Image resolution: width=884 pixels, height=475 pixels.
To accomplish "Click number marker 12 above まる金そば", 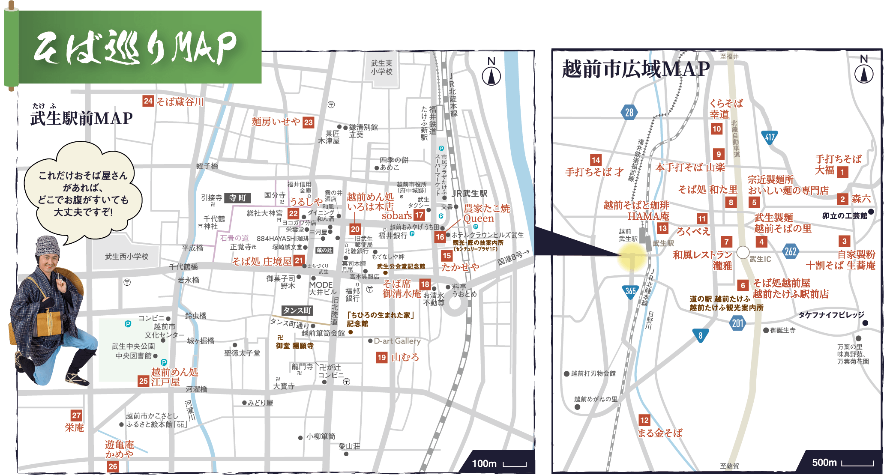I will (x=644, y=420).
